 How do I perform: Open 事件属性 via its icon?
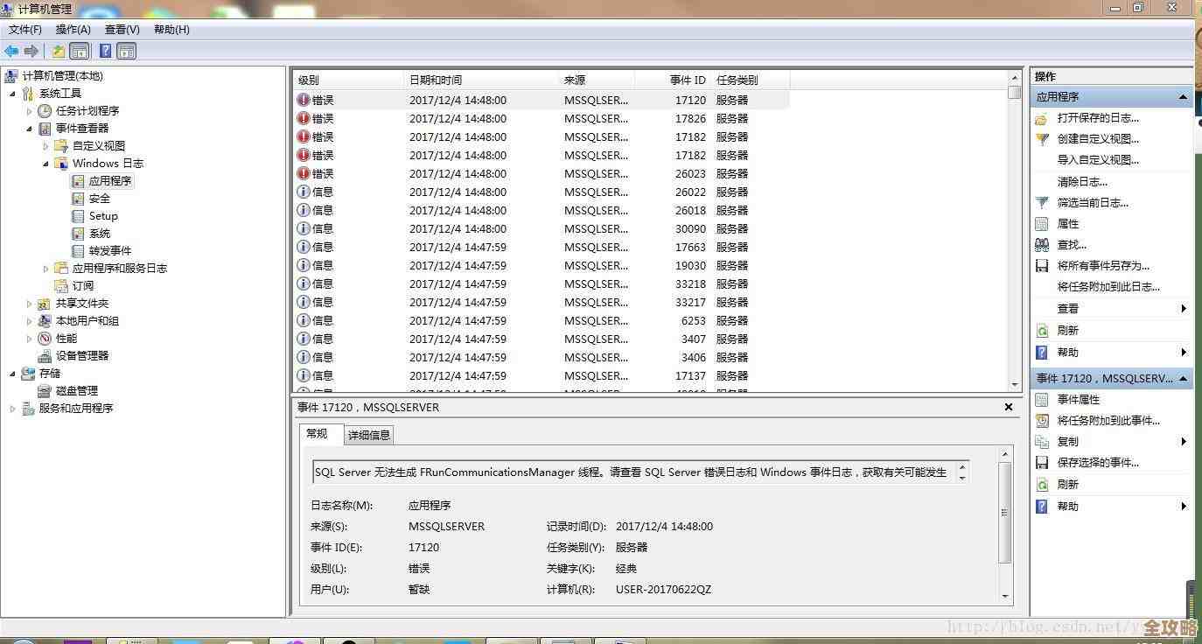coord(1041,399)
